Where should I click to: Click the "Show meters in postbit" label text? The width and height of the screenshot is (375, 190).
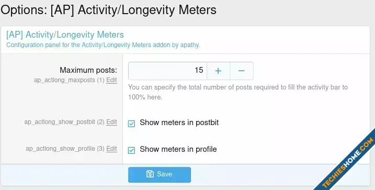pyautogui.click(x=179, y=122)
